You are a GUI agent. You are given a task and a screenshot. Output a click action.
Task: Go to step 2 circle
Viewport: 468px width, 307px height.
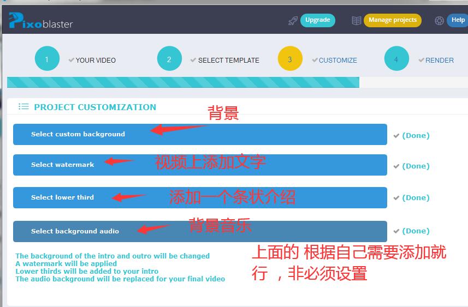(169, 59)
